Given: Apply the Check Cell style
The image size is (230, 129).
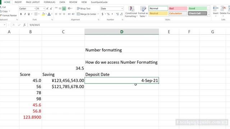Looking at the screenshot, I should [x=197, y=13].
